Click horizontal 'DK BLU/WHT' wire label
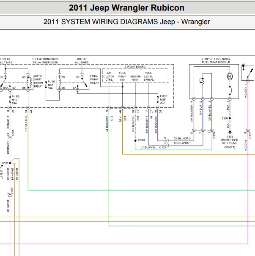Viewport: 255px width, 256px height. click(x=182, y=143)
